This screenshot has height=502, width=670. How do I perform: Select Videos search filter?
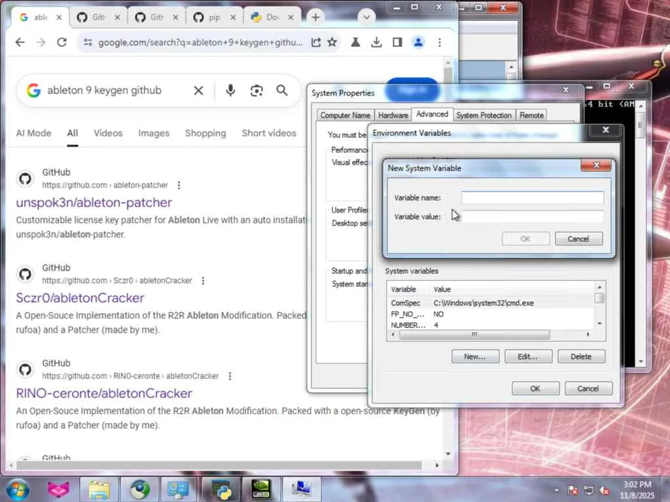(108, 133)
